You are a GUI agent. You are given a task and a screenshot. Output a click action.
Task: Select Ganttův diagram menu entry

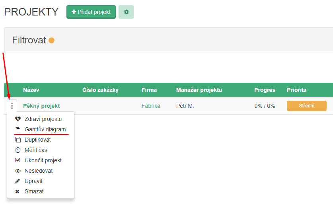[x=45, y=129]
